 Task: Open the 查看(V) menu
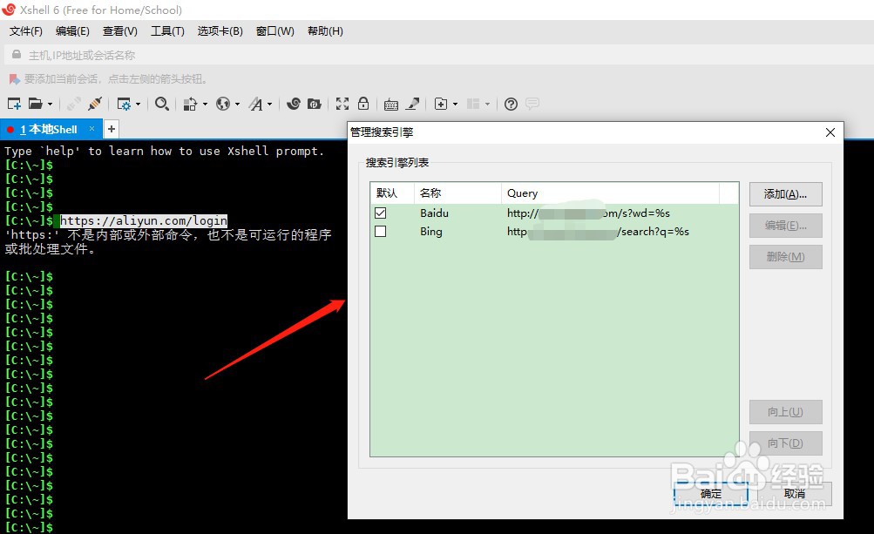(x=120, y=31)
